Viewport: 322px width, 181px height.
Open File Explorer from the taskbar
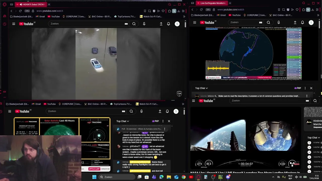[169, 177]
